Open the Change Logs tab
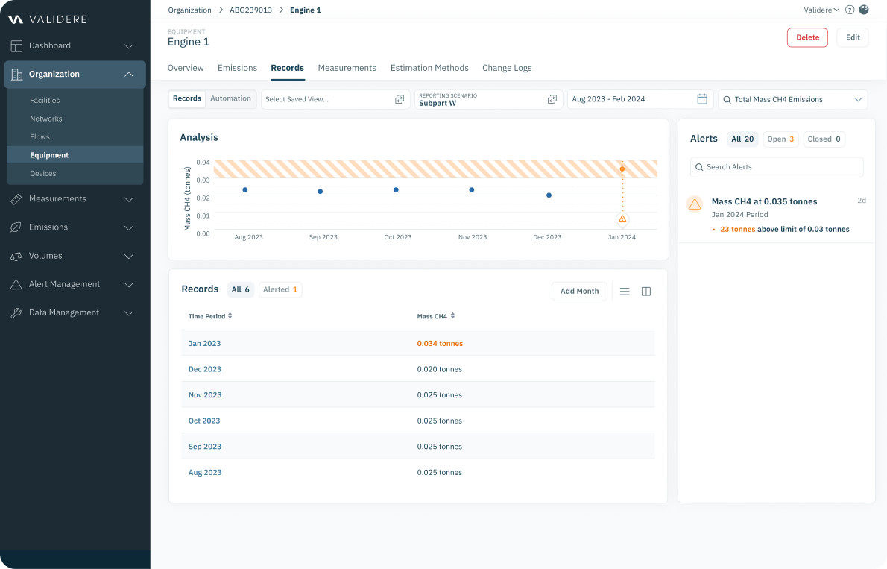 click(507, 68)
